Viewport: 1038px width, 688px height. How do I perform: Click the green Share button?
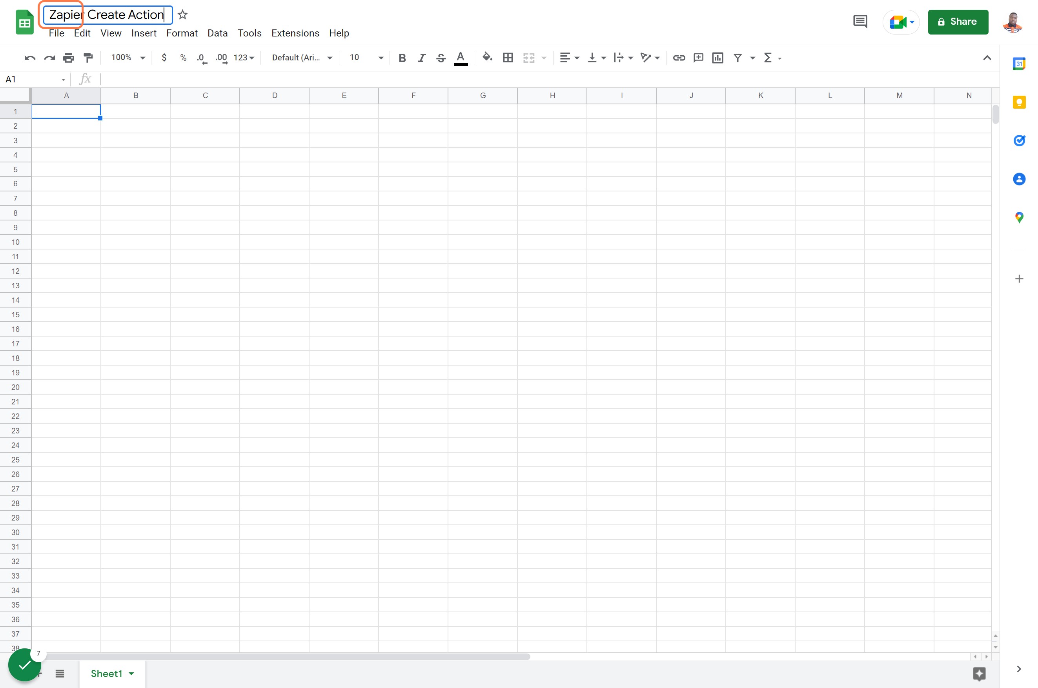tap(957, 22)
